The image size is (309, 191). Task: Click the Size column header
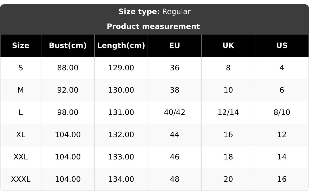click(21, 46)
